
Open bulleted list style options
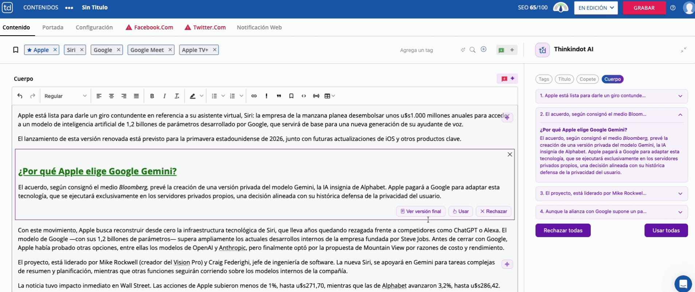[x=223, y=96]
